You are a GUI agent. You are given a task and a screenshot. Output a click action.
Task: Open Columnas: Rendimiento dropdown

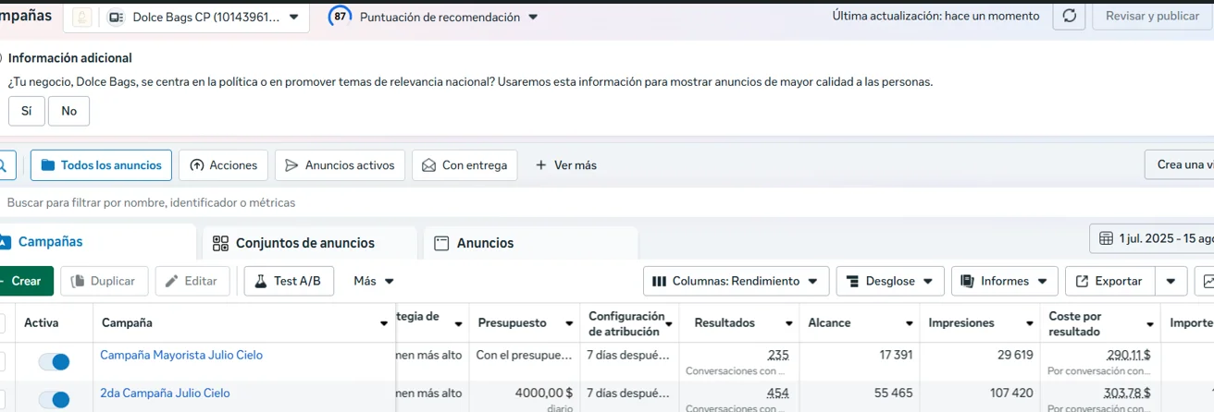click(736, 281)
